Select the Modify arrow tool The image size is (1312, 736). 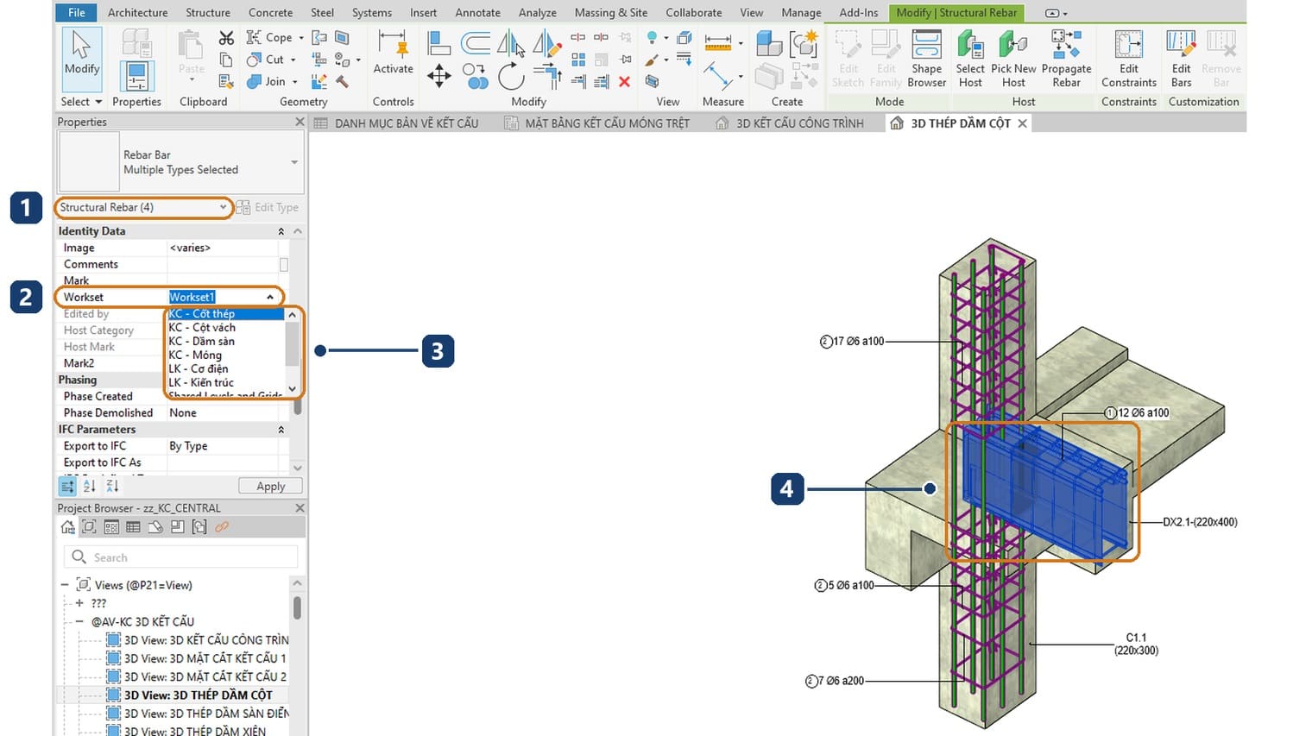pyautogui.click(x=82, y=59)
